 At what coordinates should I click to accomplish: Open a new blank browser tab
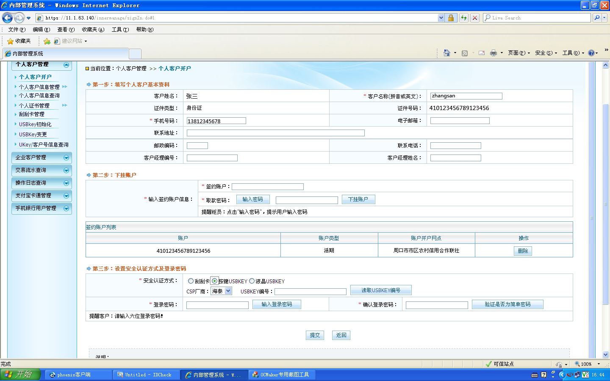(x=135, y=54)
